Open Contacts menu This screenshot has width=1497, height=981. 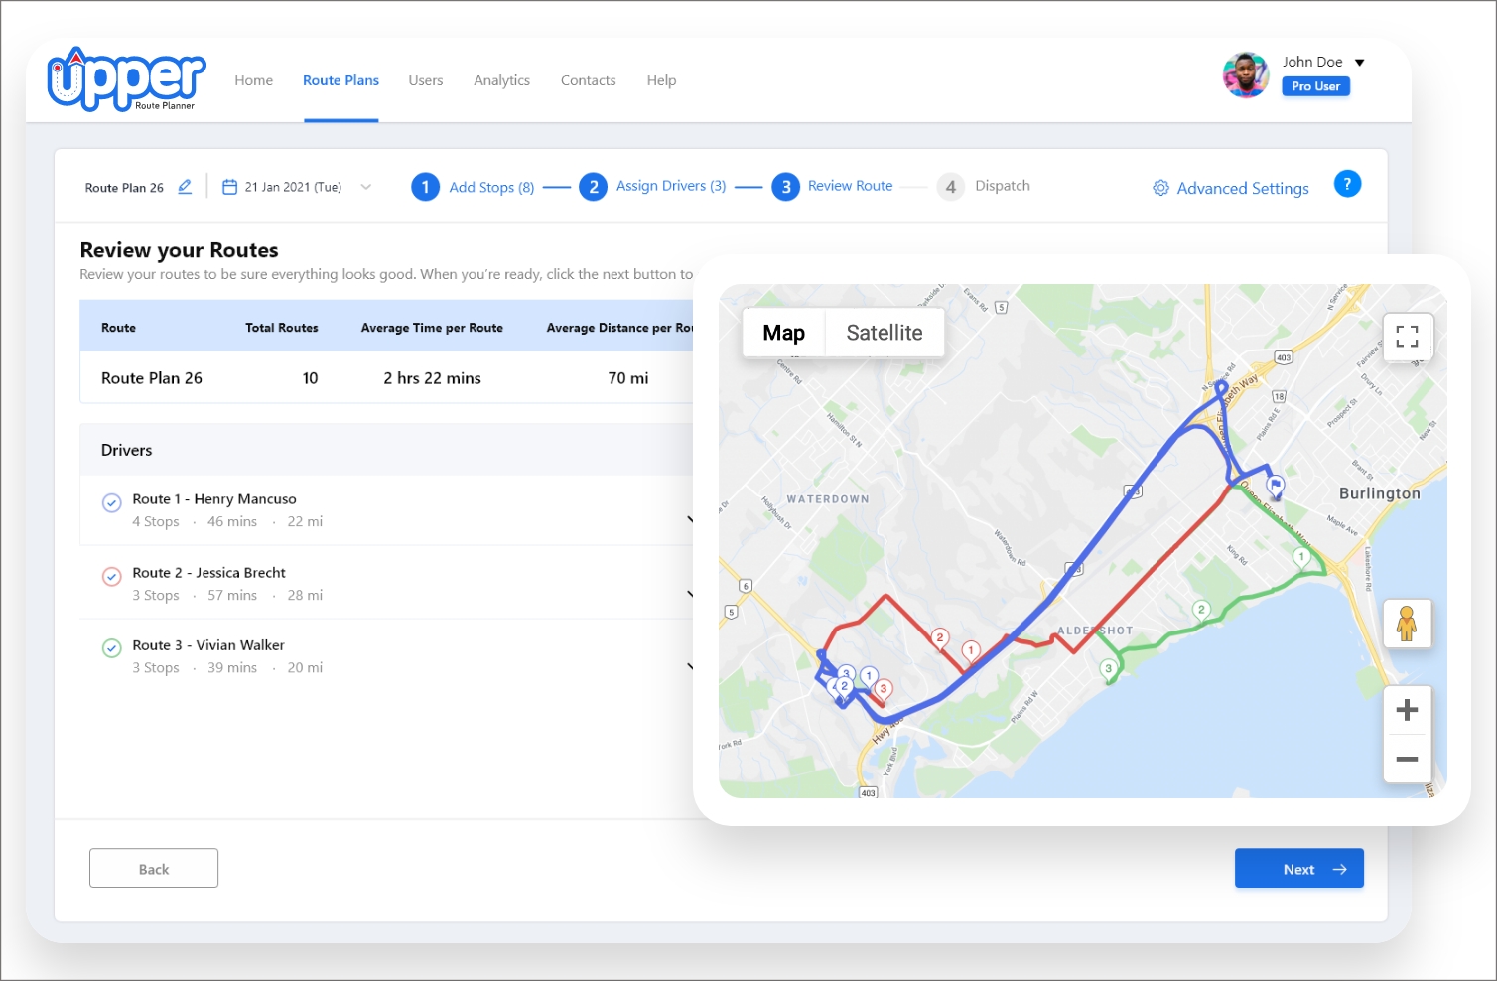coord(588,80)
